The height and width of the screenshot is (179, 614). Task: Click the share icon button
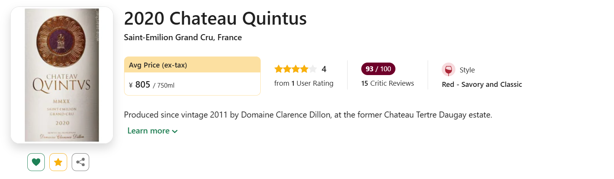80,162
